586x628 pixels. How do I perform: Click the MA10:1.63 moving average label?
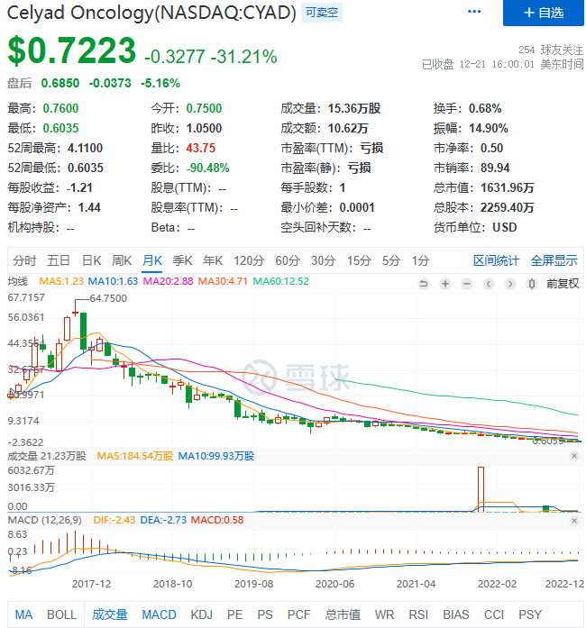113,281
